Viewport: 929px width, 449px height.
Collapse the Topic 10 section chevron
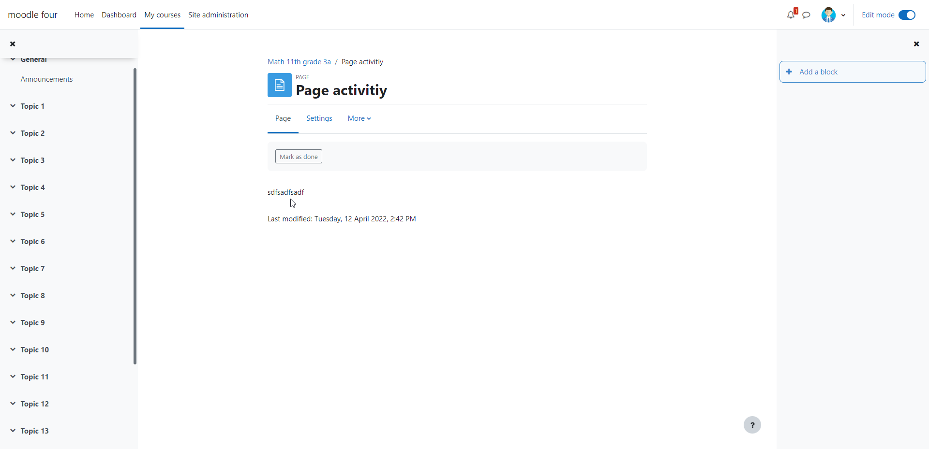tap(13, 349)
